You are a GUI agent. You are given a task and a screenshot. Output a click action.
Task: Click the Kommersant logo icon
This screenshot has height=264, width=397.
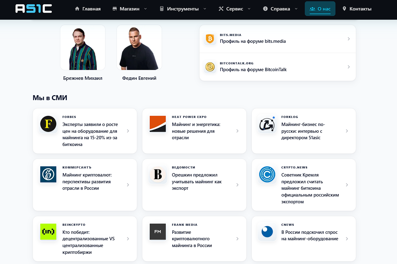(x=48, y=174)
